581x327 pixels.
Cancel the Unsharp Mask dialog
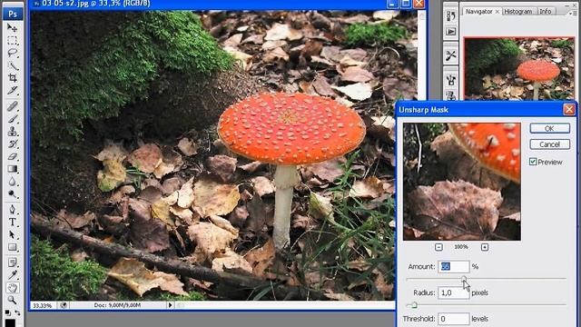point(549,144)
